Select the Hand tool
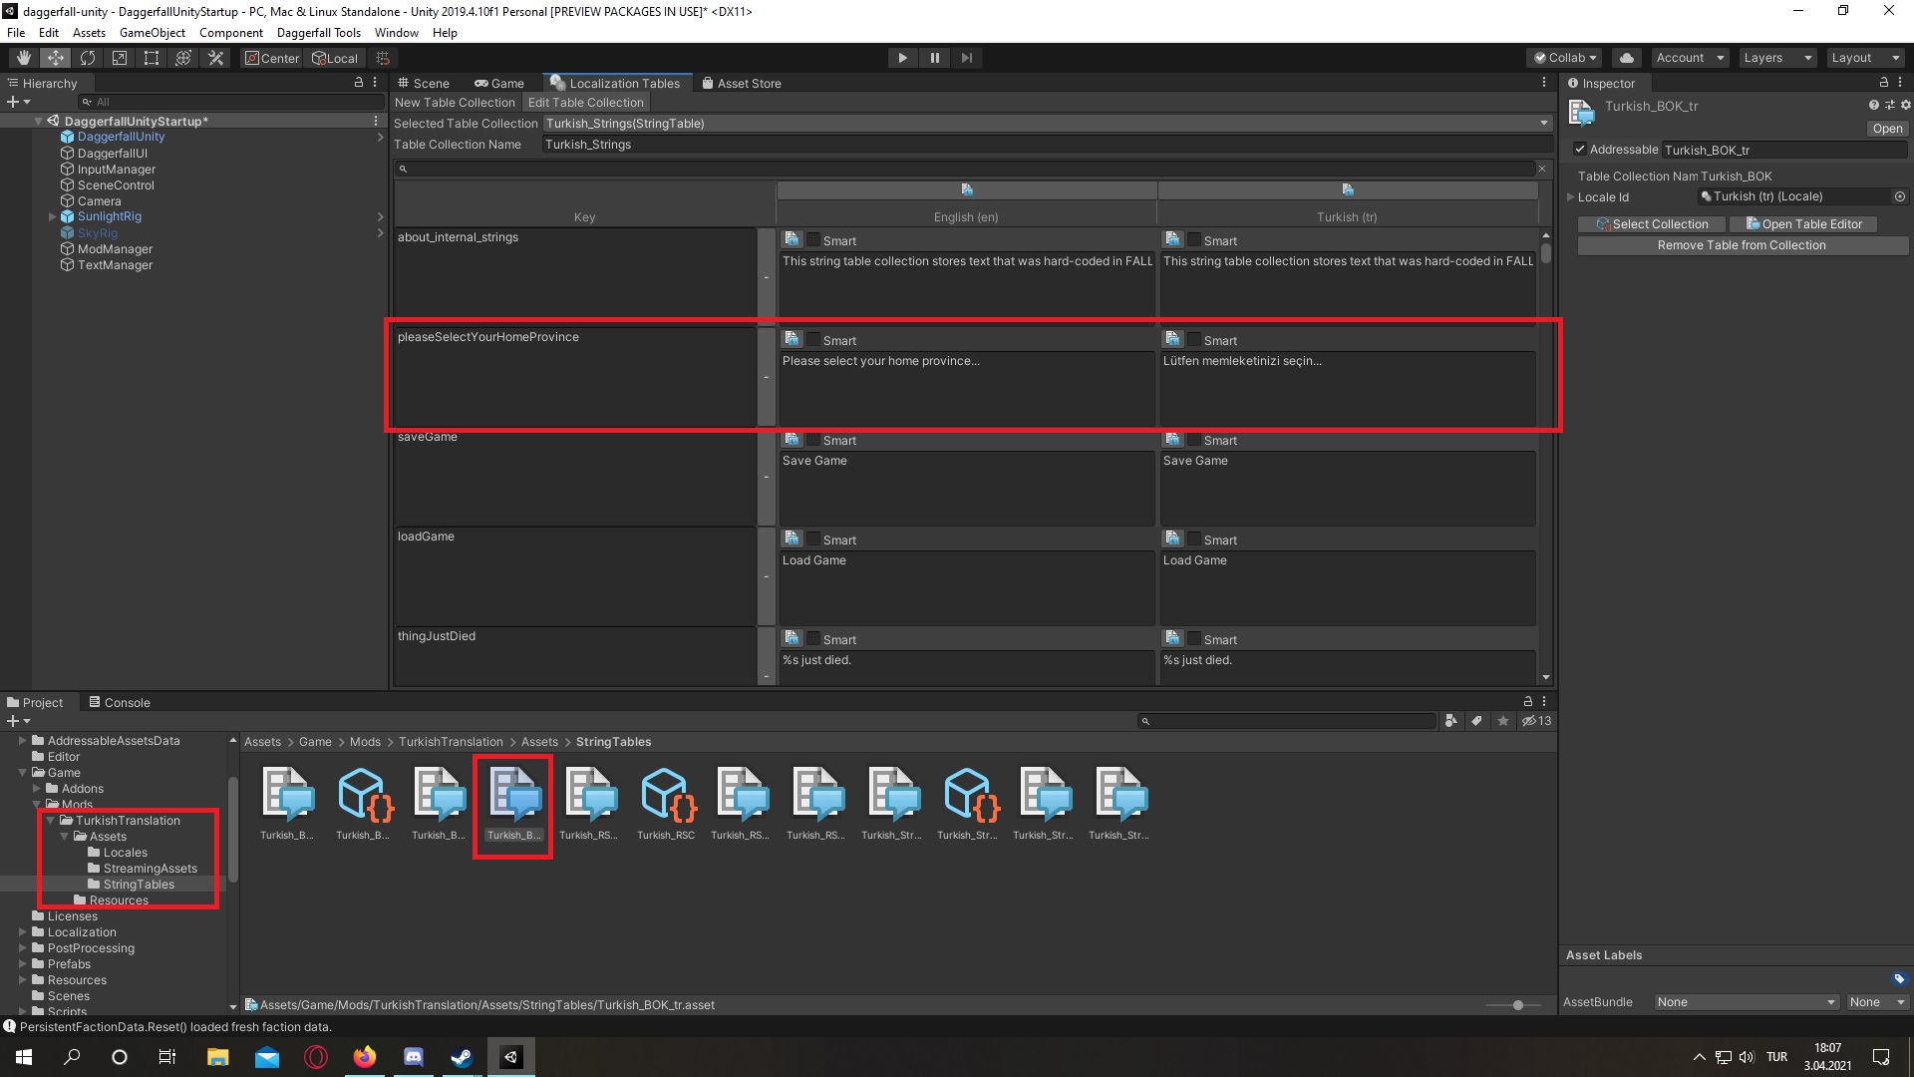The height and width of the screenshot is (1077, 1914). tap(24, 58)
